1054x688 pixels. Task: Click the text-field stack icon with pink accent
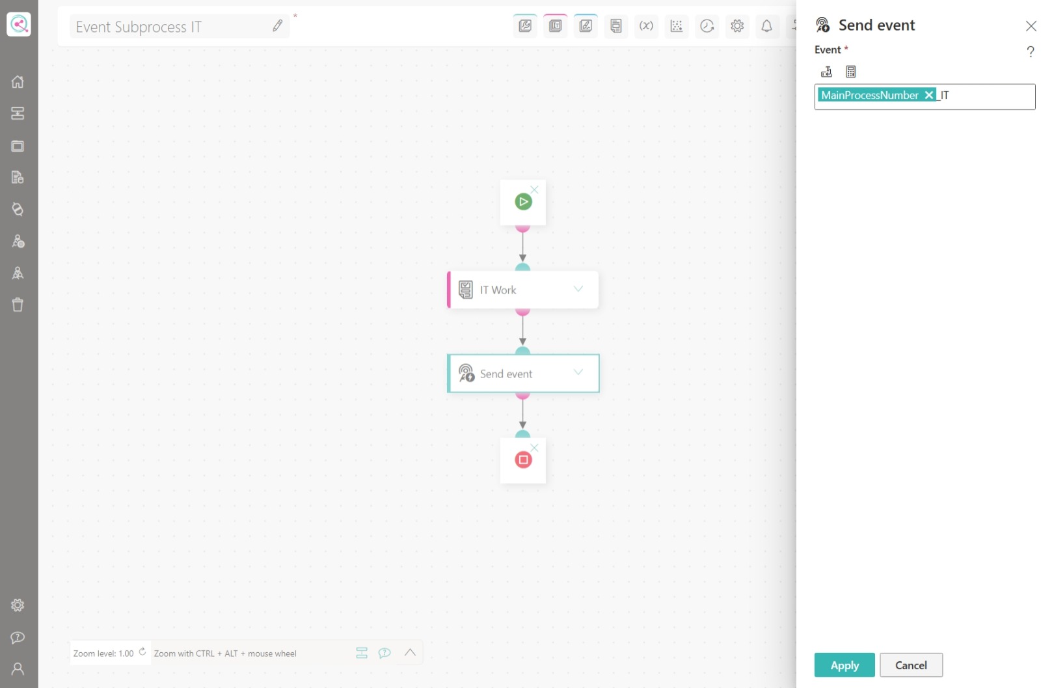pyautogui.click(x=555, y=26)
